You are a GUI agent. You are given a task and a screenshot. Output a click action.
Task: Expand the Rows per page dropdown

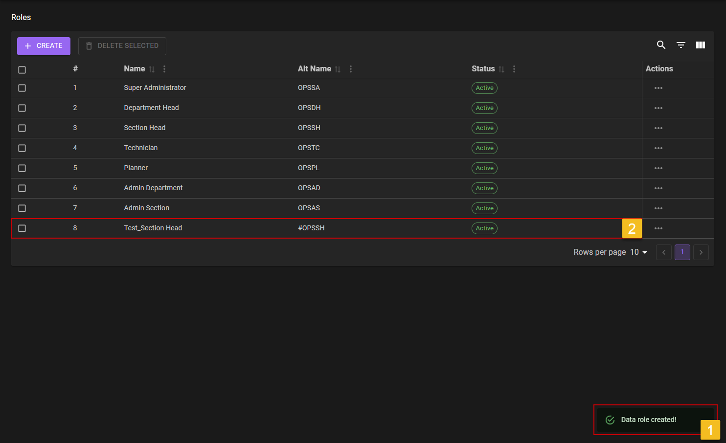639,252
